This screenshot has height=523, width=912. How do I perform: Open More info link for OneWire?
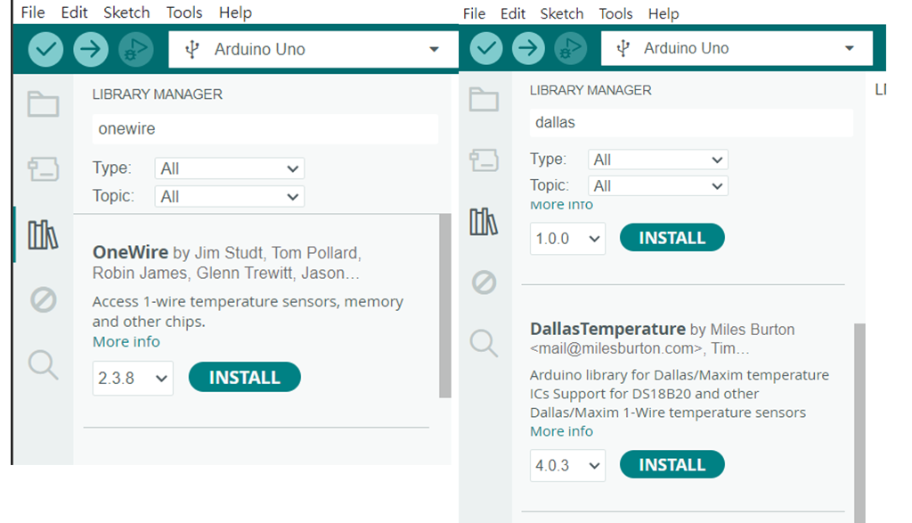(126, 341)
